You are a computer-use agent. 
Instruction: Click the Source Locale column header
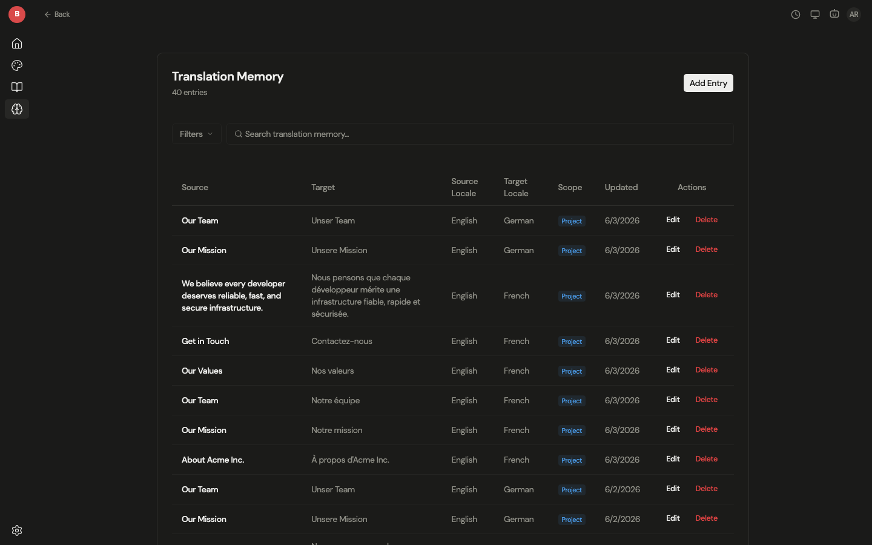[x=464, y=187]
